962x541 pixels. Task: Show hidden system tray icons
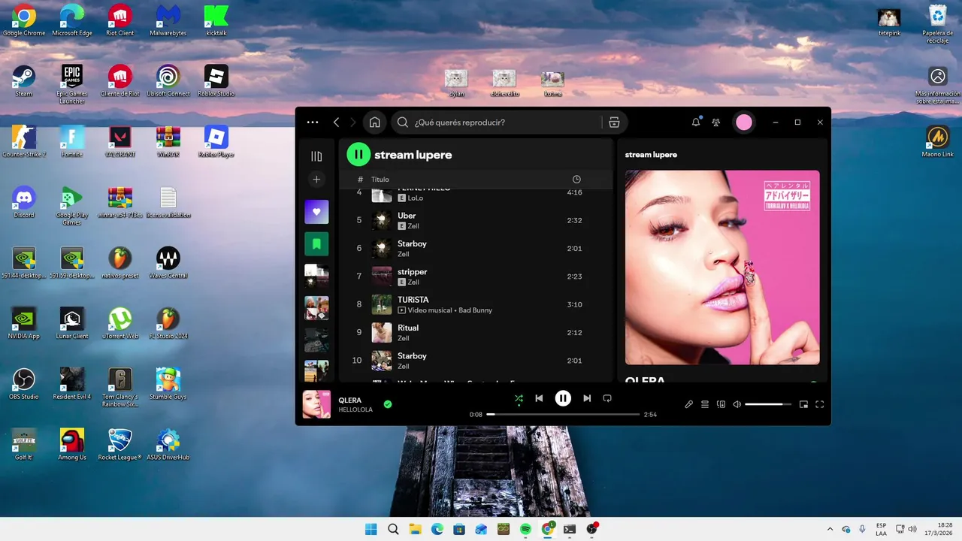tap(830, 529)
